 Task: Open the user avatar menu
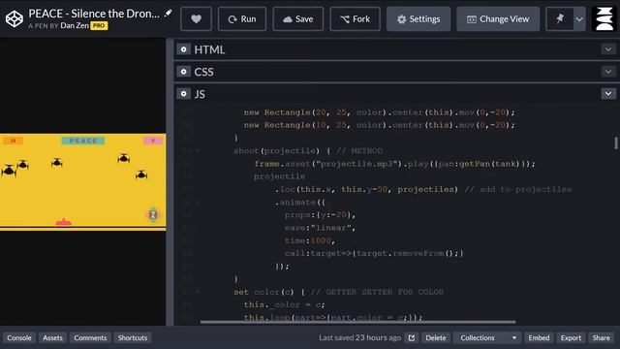[x=604, y=19]
